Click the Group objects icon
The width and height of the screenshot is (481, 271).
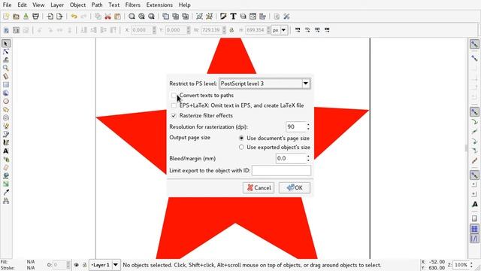coord(199,17)
